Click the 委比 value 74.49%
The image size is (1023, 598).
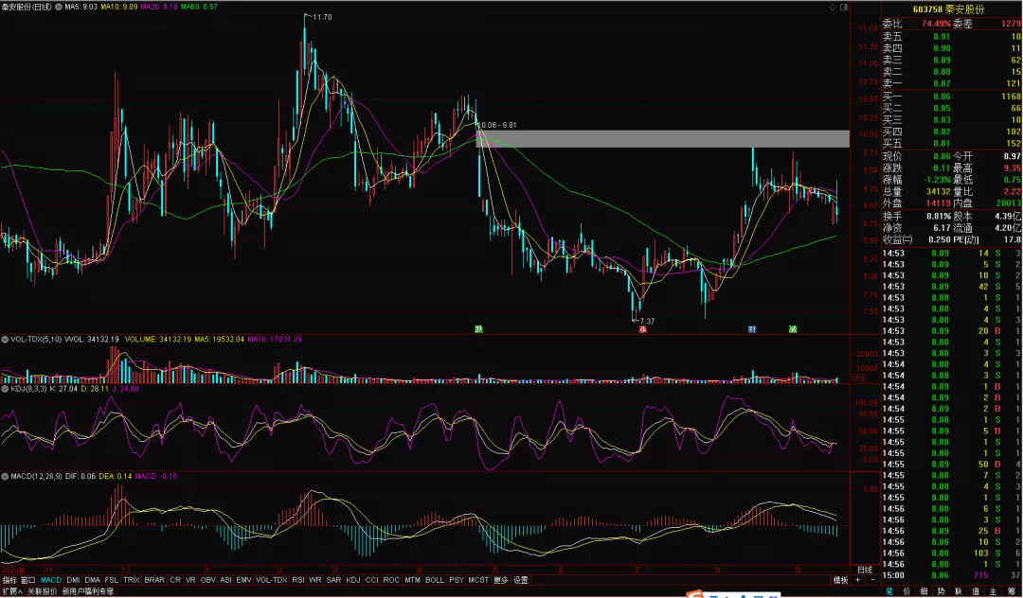936,24
